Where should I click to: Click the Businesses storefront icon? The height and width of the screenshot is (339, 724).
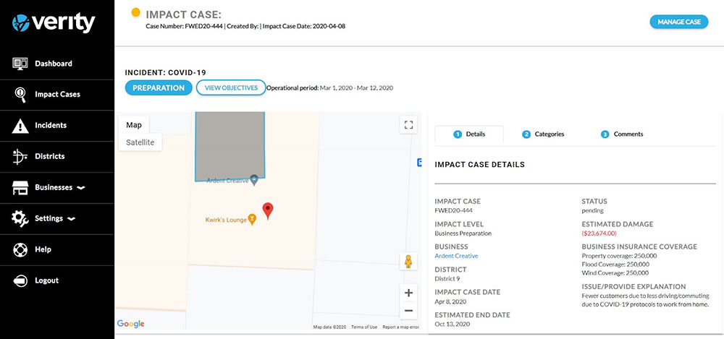click(x=20, y=188)
